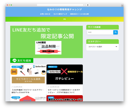This screenshot has width=129, height=109.
Task: Click the LINE公式限定 badge on lower card
Action: (16, 97)
